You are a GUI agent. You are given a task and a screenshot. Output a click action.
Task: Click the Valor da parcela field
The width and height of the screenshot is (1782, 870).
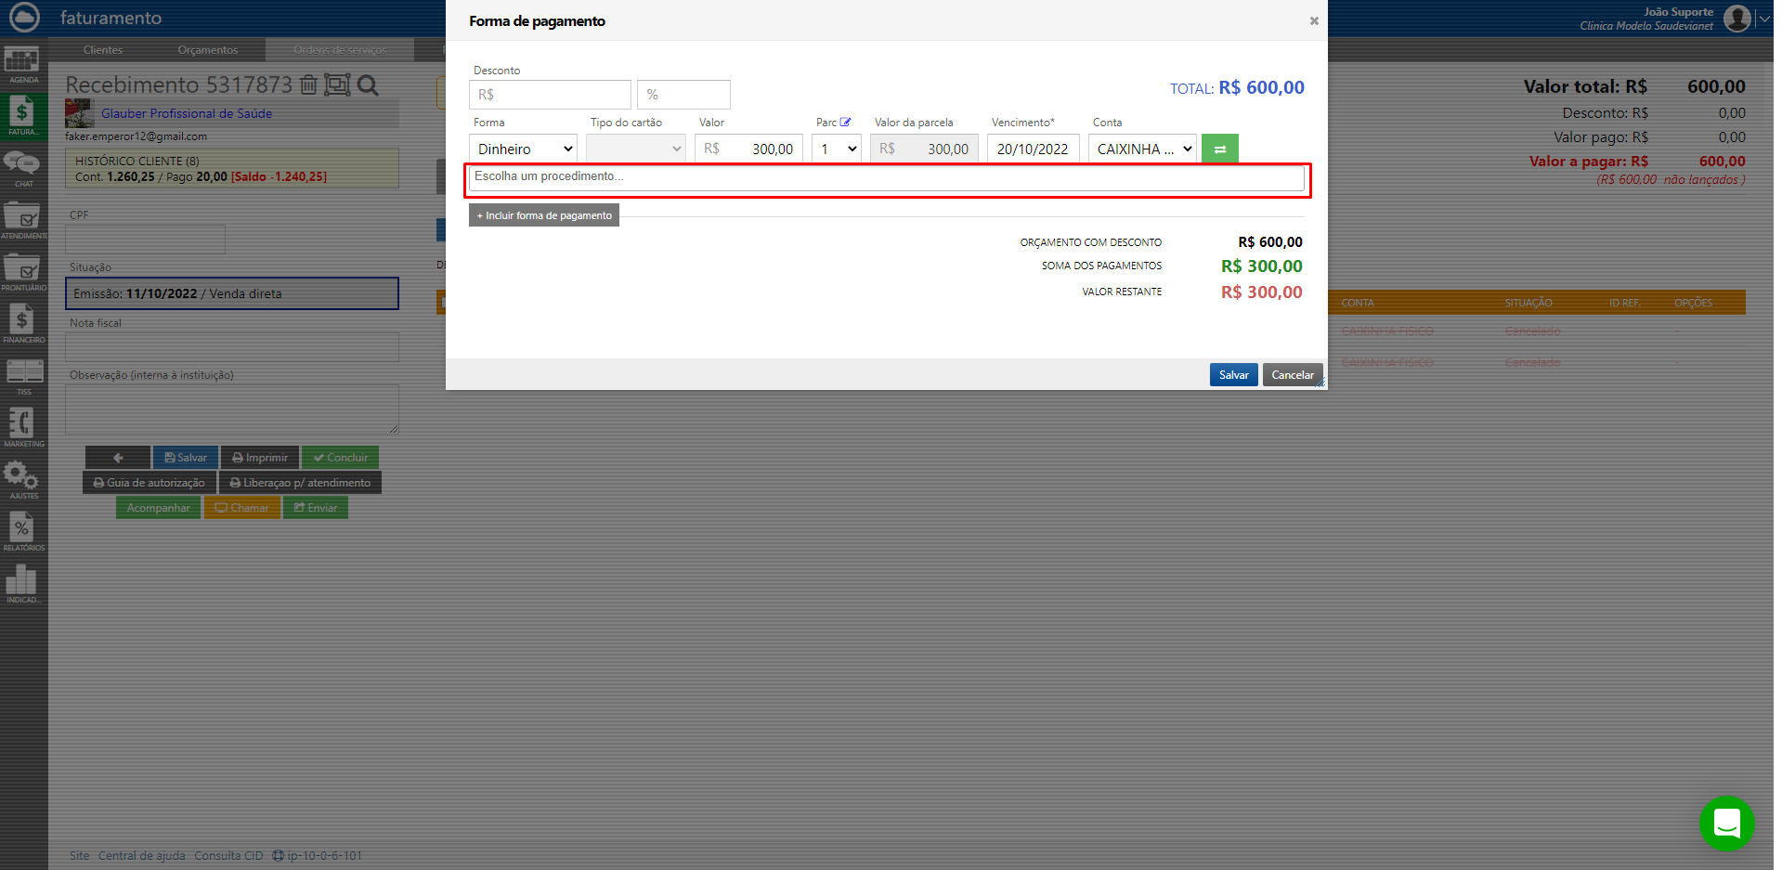tap(924, 149)
